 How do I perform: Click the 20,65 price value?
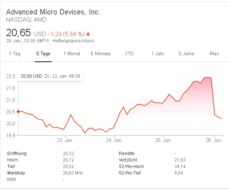[18, 33]
